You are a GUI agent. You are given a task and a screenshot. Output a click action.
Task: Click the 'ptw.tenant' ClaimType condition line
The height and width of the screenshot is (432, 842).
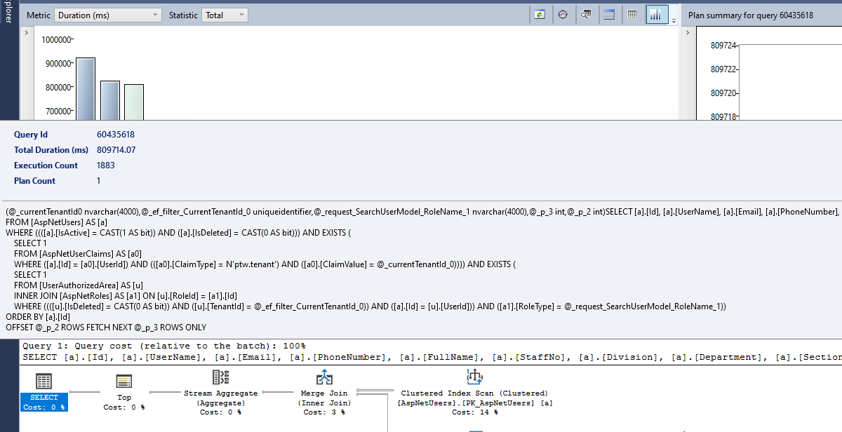tap(265, 264)
